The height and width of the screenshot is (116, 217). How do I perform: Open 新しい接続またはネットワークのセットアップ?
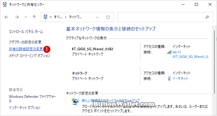click(x=111, y=100)
